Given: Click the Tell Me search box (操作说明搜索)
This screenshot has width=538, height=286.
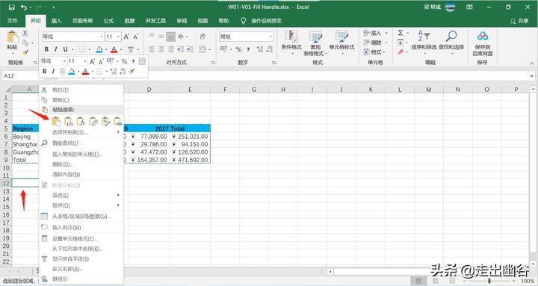Looking at the screenshot, I should click(x=262, y=21).
